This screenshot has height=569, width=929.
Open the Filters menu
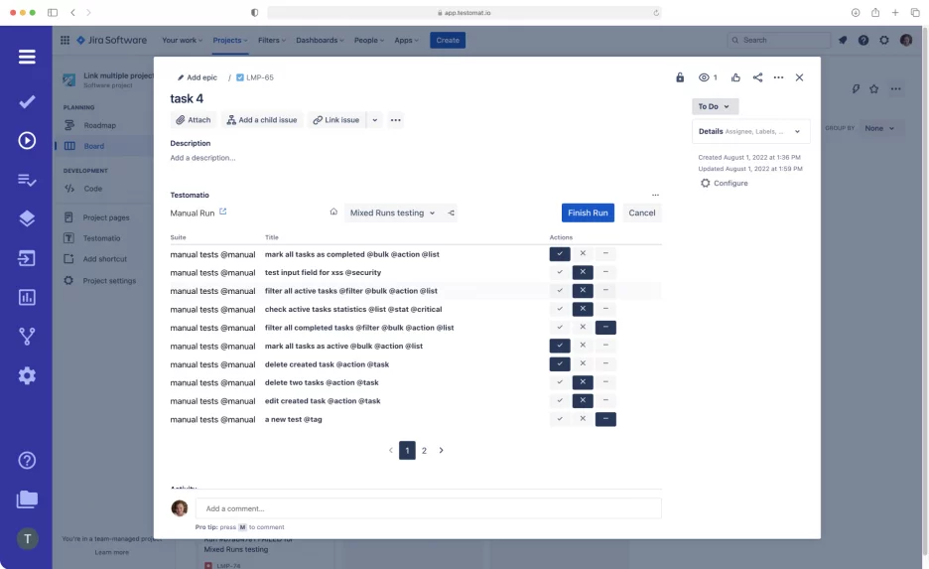tap(271, 41)
